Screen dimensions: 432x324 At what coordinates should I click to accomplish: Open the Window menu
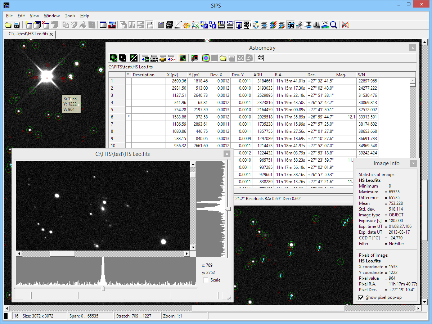pos(52,16)
